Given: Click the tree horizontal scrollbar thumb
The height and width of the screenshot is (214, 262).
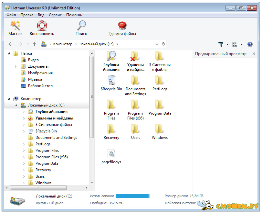Looking at the screenshot, I should pos(38,188).
